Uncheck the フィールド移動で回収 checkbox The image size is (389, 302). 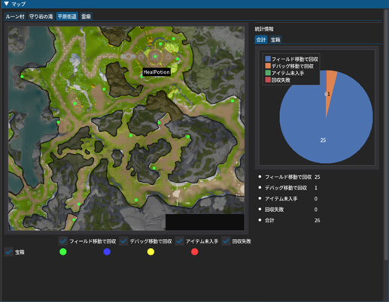63,241
